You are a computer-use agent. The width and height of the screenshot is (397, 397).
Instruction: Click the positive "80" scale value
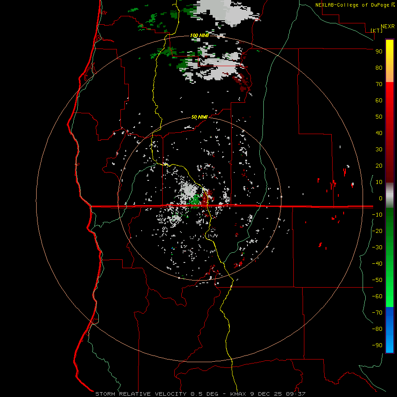pos(379,68)
